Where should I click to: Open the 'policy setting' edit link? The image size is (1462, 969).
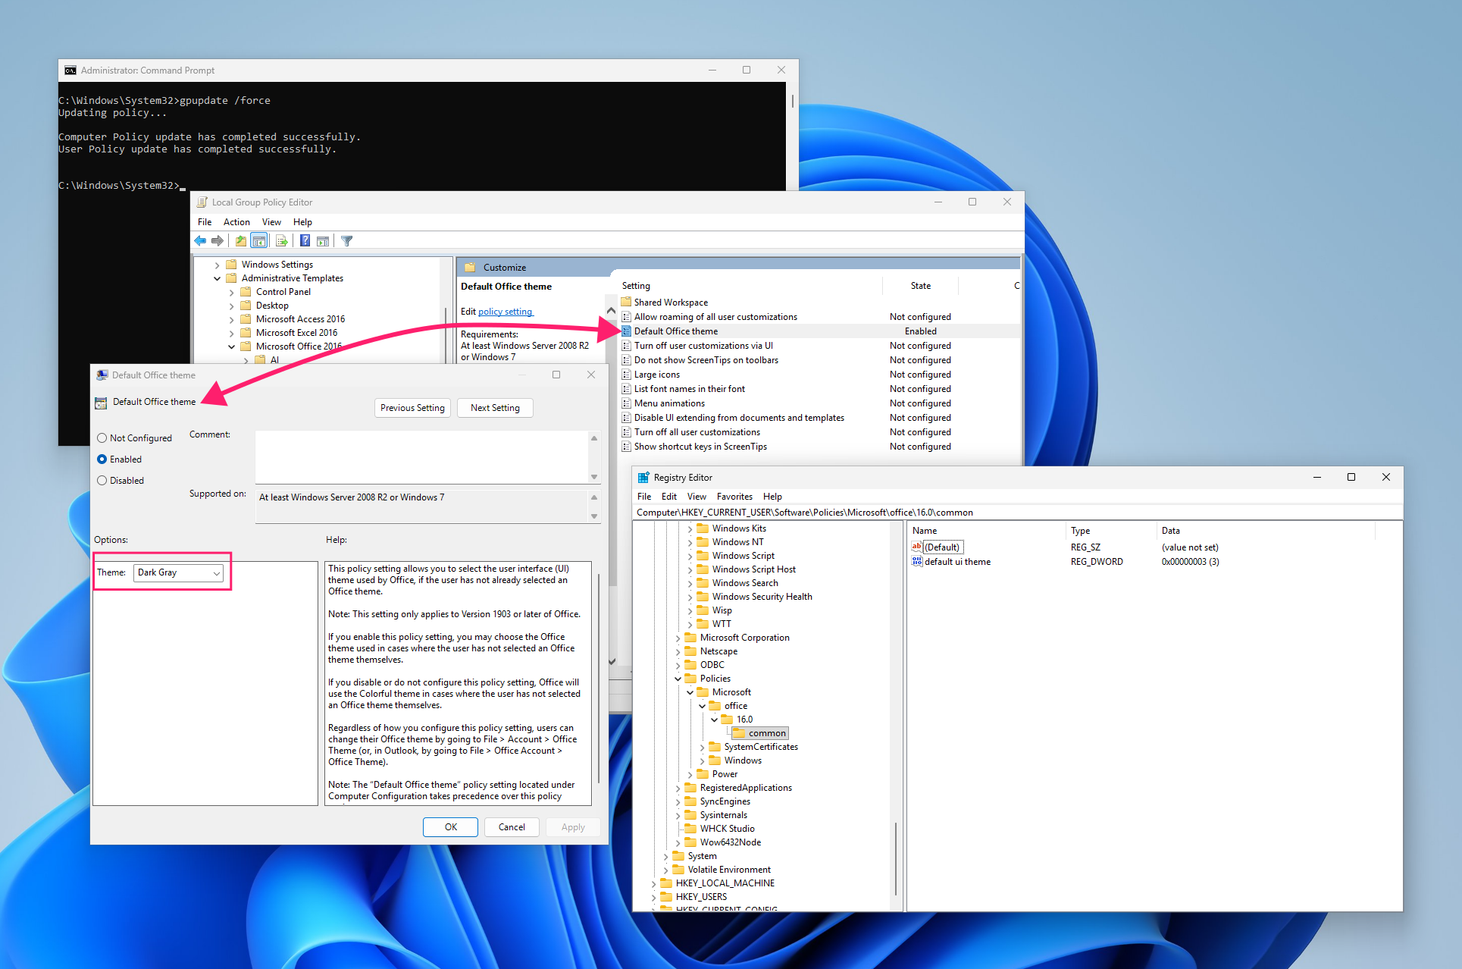click(x=506, y=312)
